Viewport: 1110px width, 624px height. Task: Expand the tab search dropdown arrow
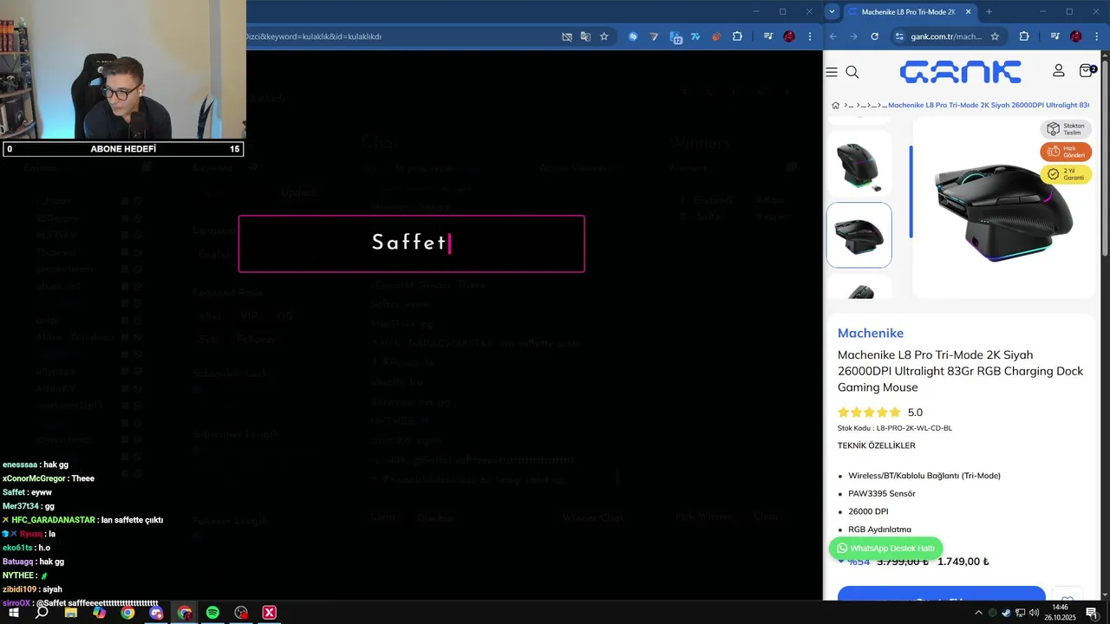click(x=832, y=11)
